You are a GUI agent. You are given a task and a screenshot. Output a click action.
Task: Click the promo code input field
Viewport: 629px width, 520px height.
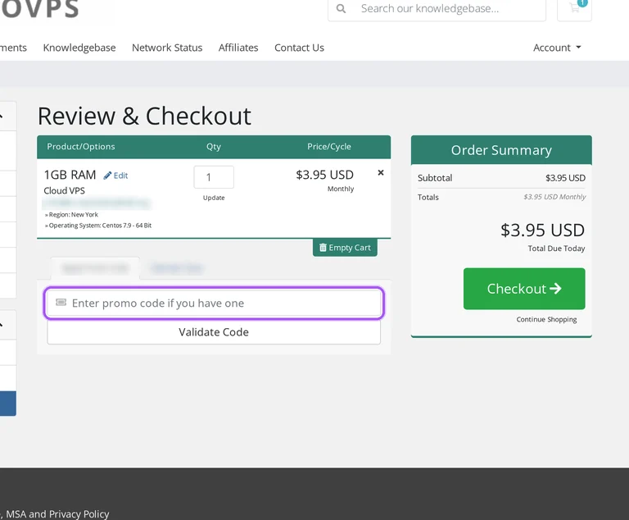pos(214,303)
